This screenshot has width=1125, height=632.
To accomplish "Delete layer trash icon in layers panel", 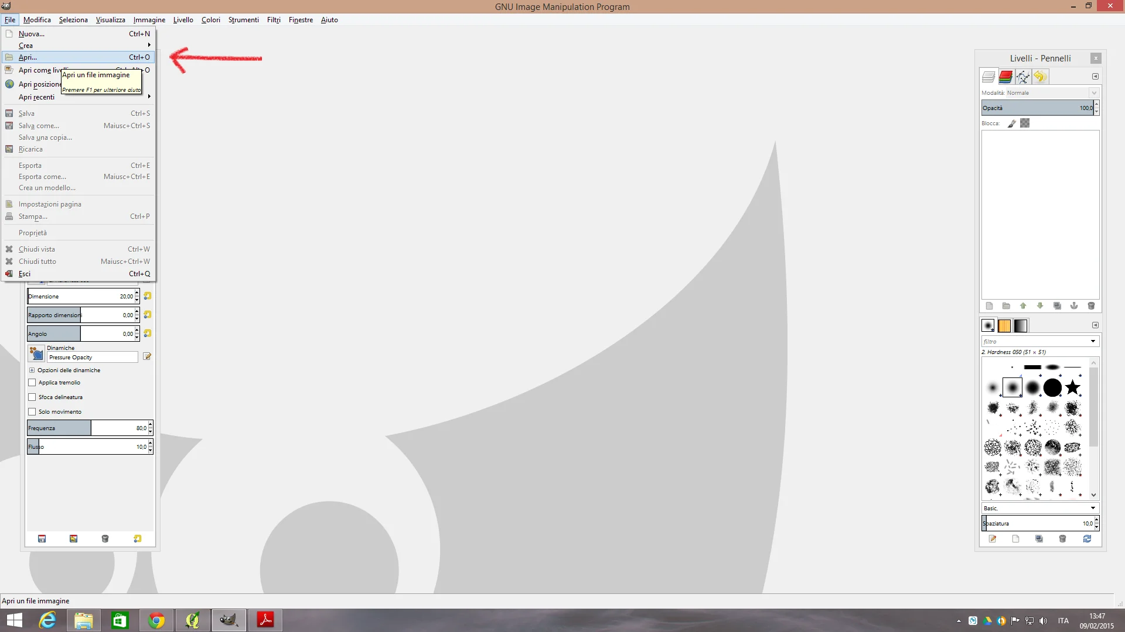I will 1091,306.
